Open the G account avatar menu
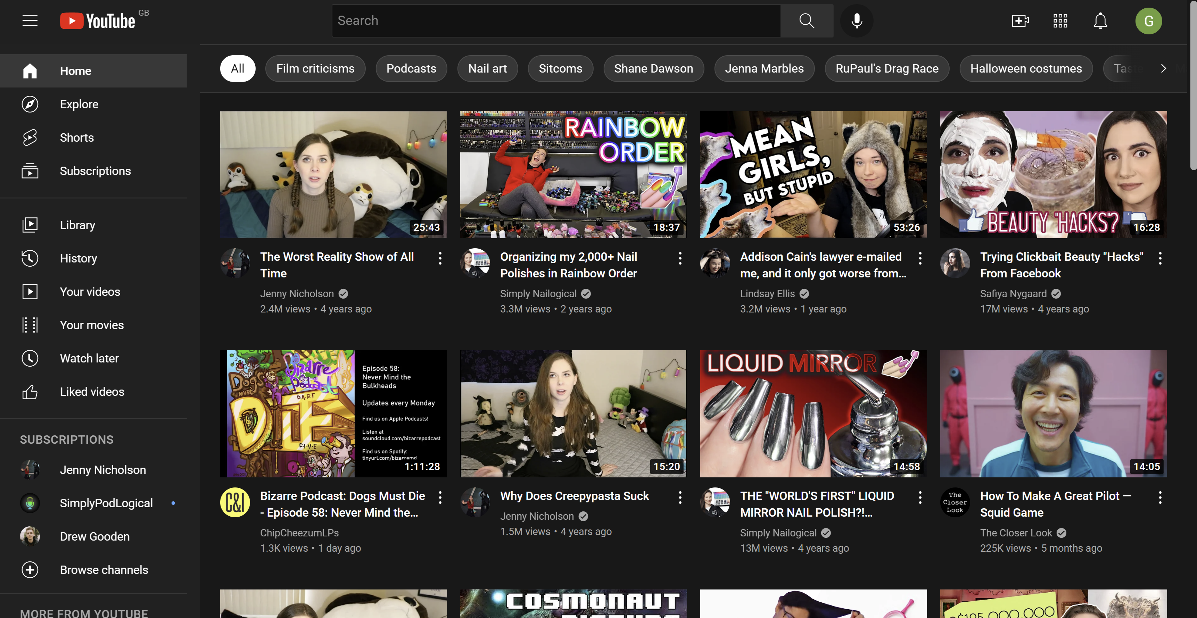Screen dimensions: 1197x618 click(x=1149, y=20)
